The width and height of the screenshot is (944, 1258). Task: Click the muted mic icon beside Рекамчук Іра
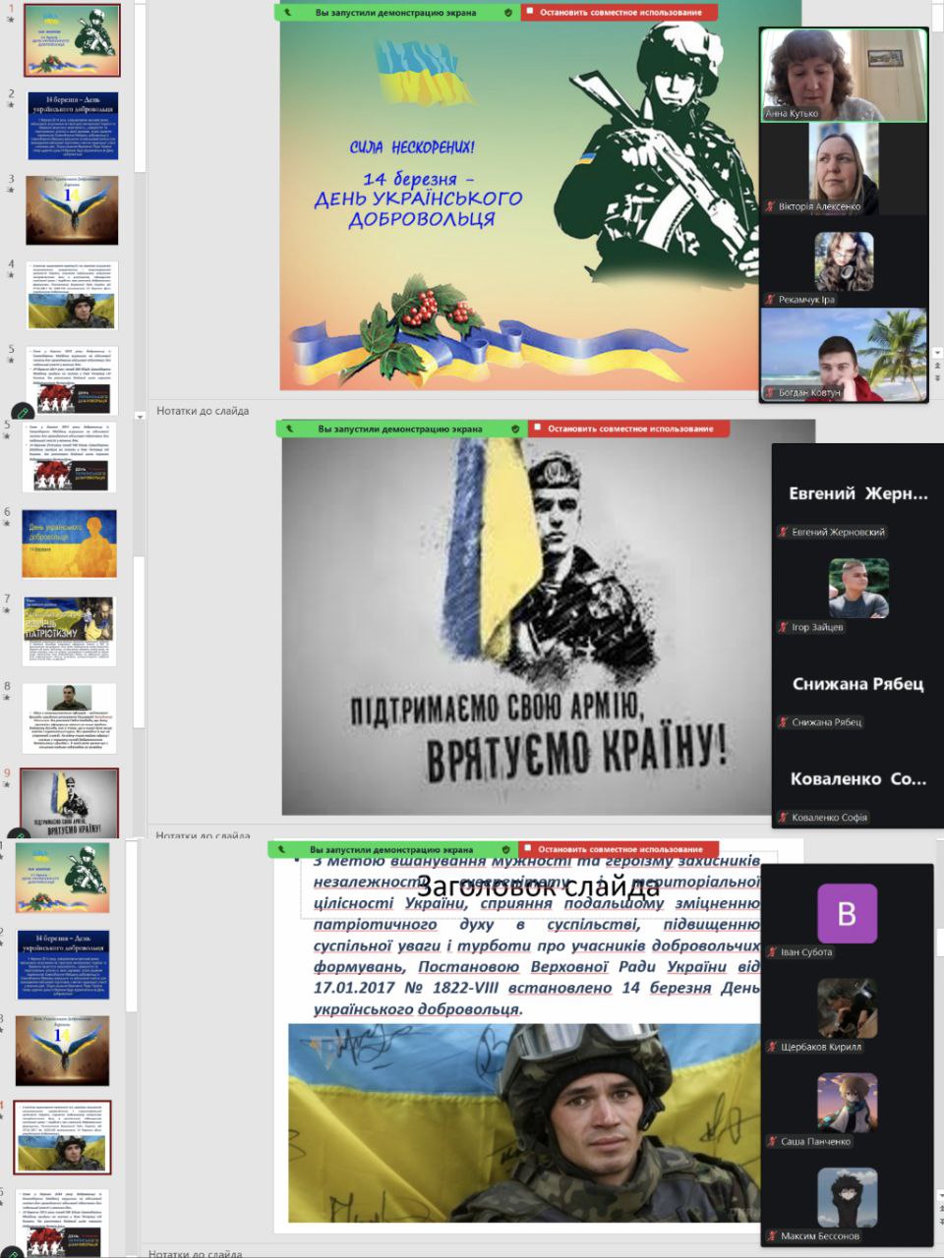[771, 300]
